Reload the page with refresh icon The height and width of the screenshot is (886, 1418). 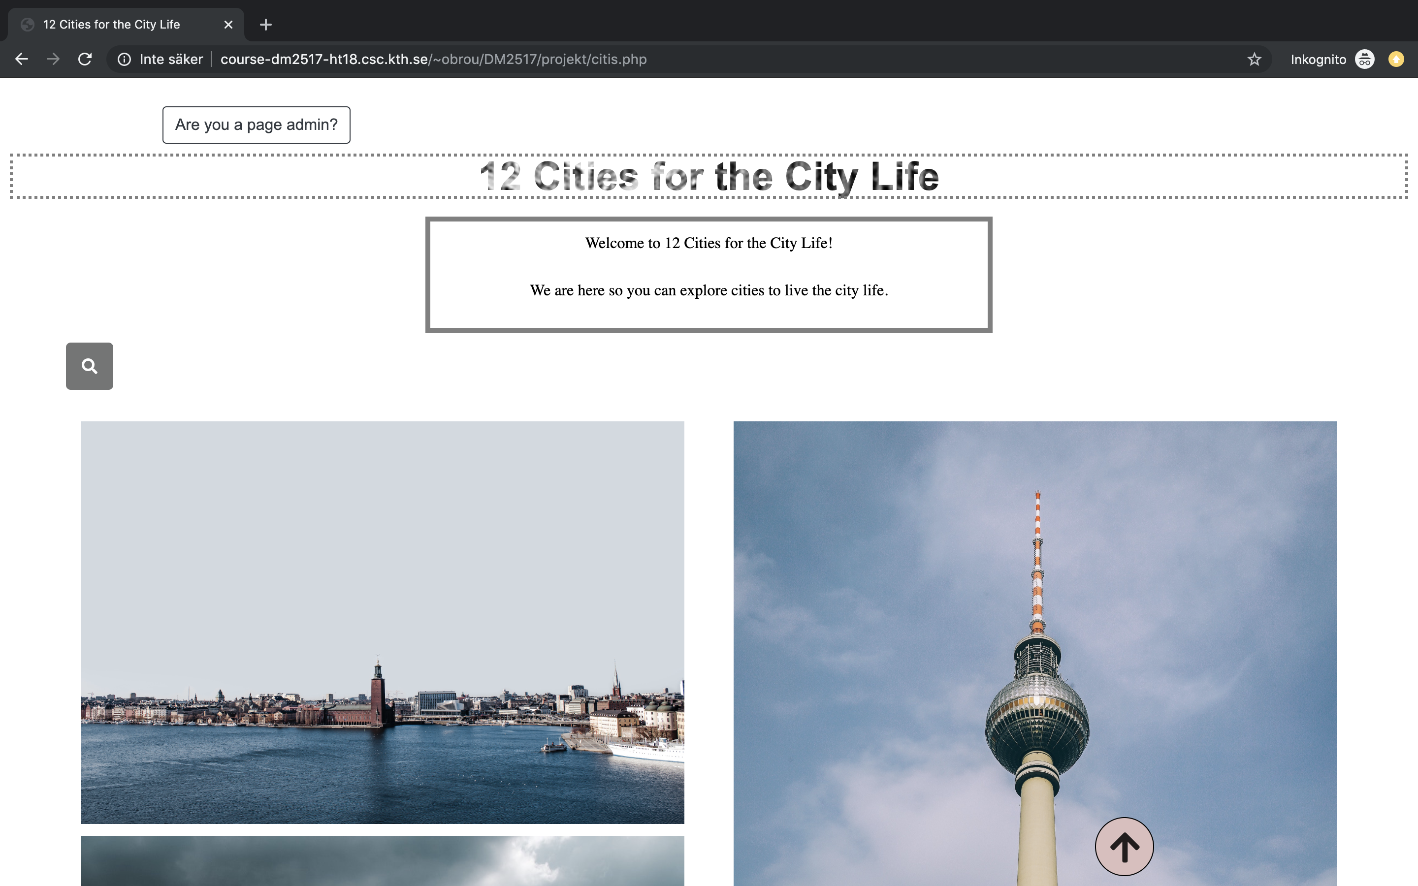[85, 59]
